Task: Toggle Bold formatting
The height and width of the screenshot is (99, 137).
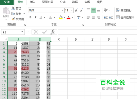Action: pos(30,17)
